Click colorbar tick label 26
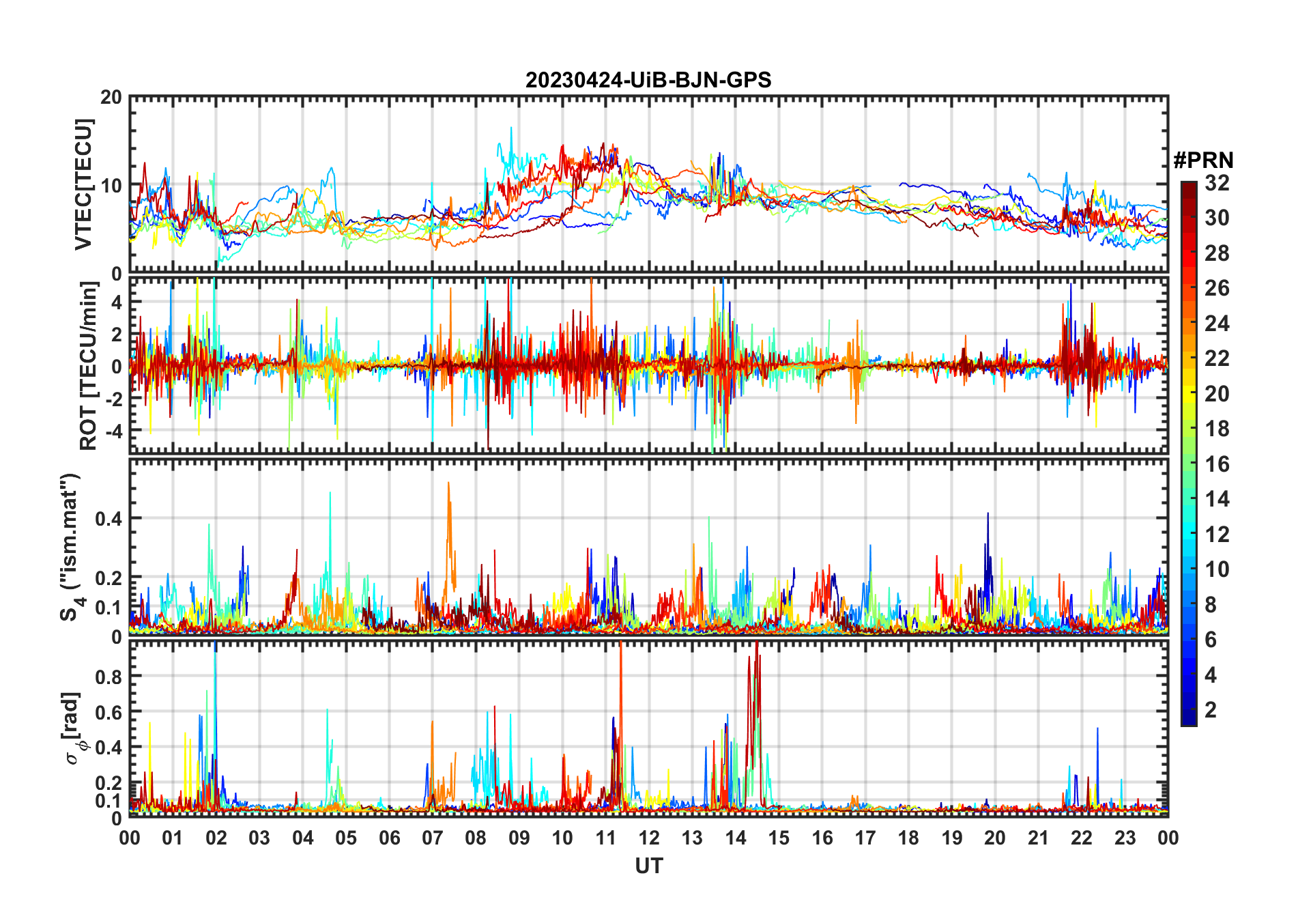 [1217, 288]
